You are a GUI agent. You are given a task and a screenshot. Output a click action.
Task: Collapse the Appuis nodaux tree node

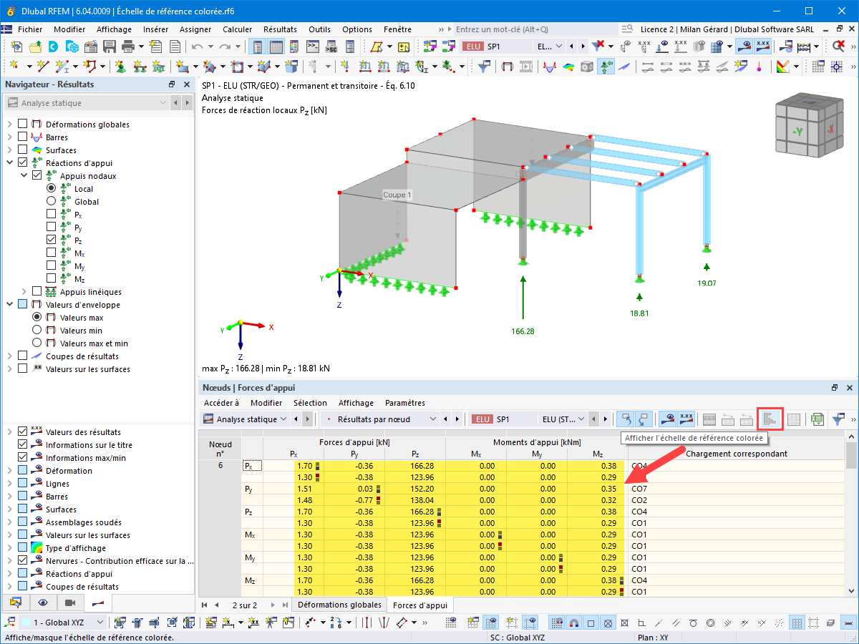click(24, 176)
